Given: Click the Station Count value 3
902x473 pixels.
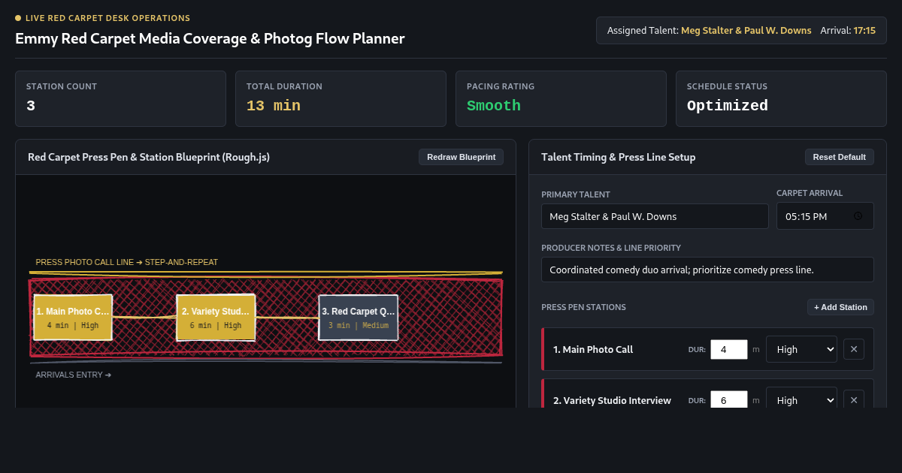Looking at the screenshot, I should tap(31, 106).
